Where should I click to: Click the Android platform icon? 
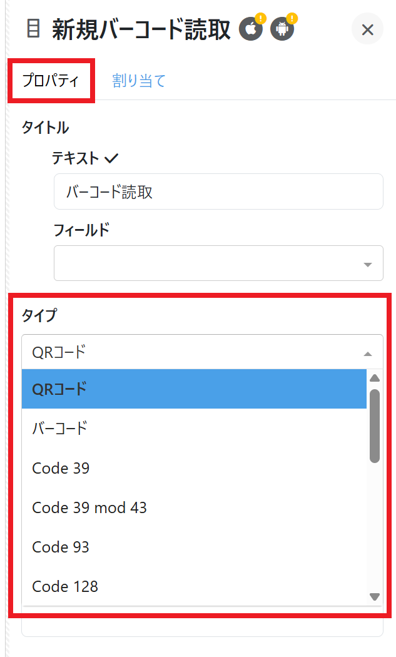(x=282, y=29)
